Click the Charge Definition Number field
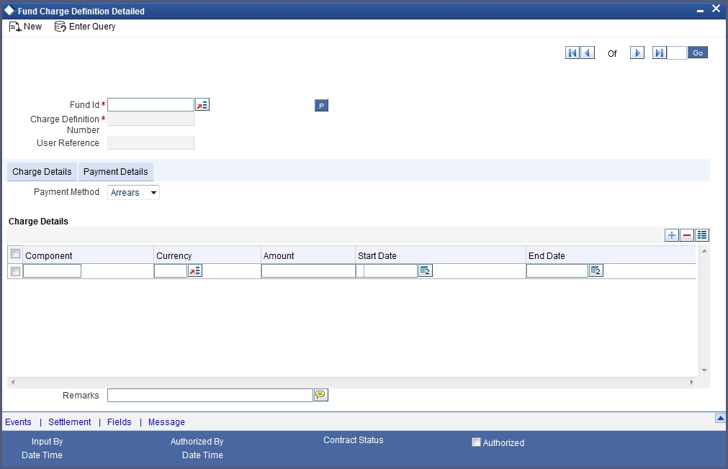 (151, 119)
